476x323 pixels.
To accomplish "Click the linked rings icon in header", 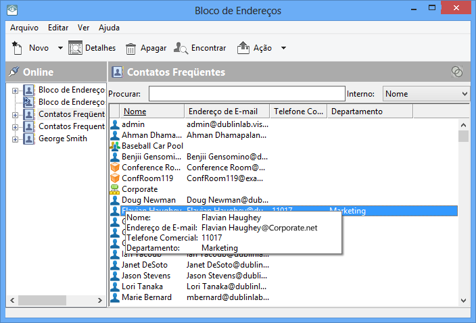I will tap(457, 72).
